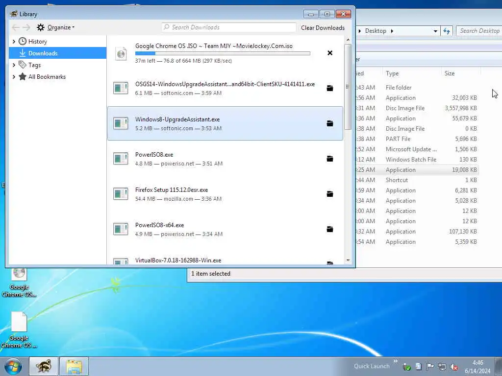Select the blank Google Chrome OS file desktop icon
This screenshot has width=502, height=376.
point(19,330)
